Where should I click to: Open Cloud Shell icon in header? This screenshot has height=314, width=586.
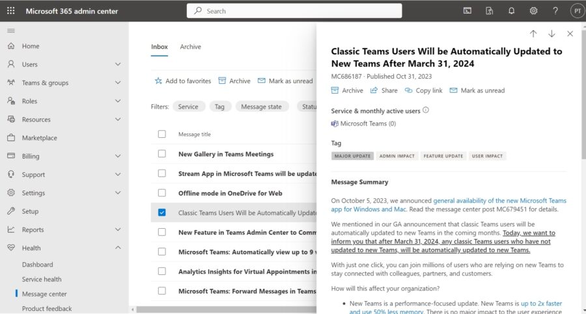(467, 11)
